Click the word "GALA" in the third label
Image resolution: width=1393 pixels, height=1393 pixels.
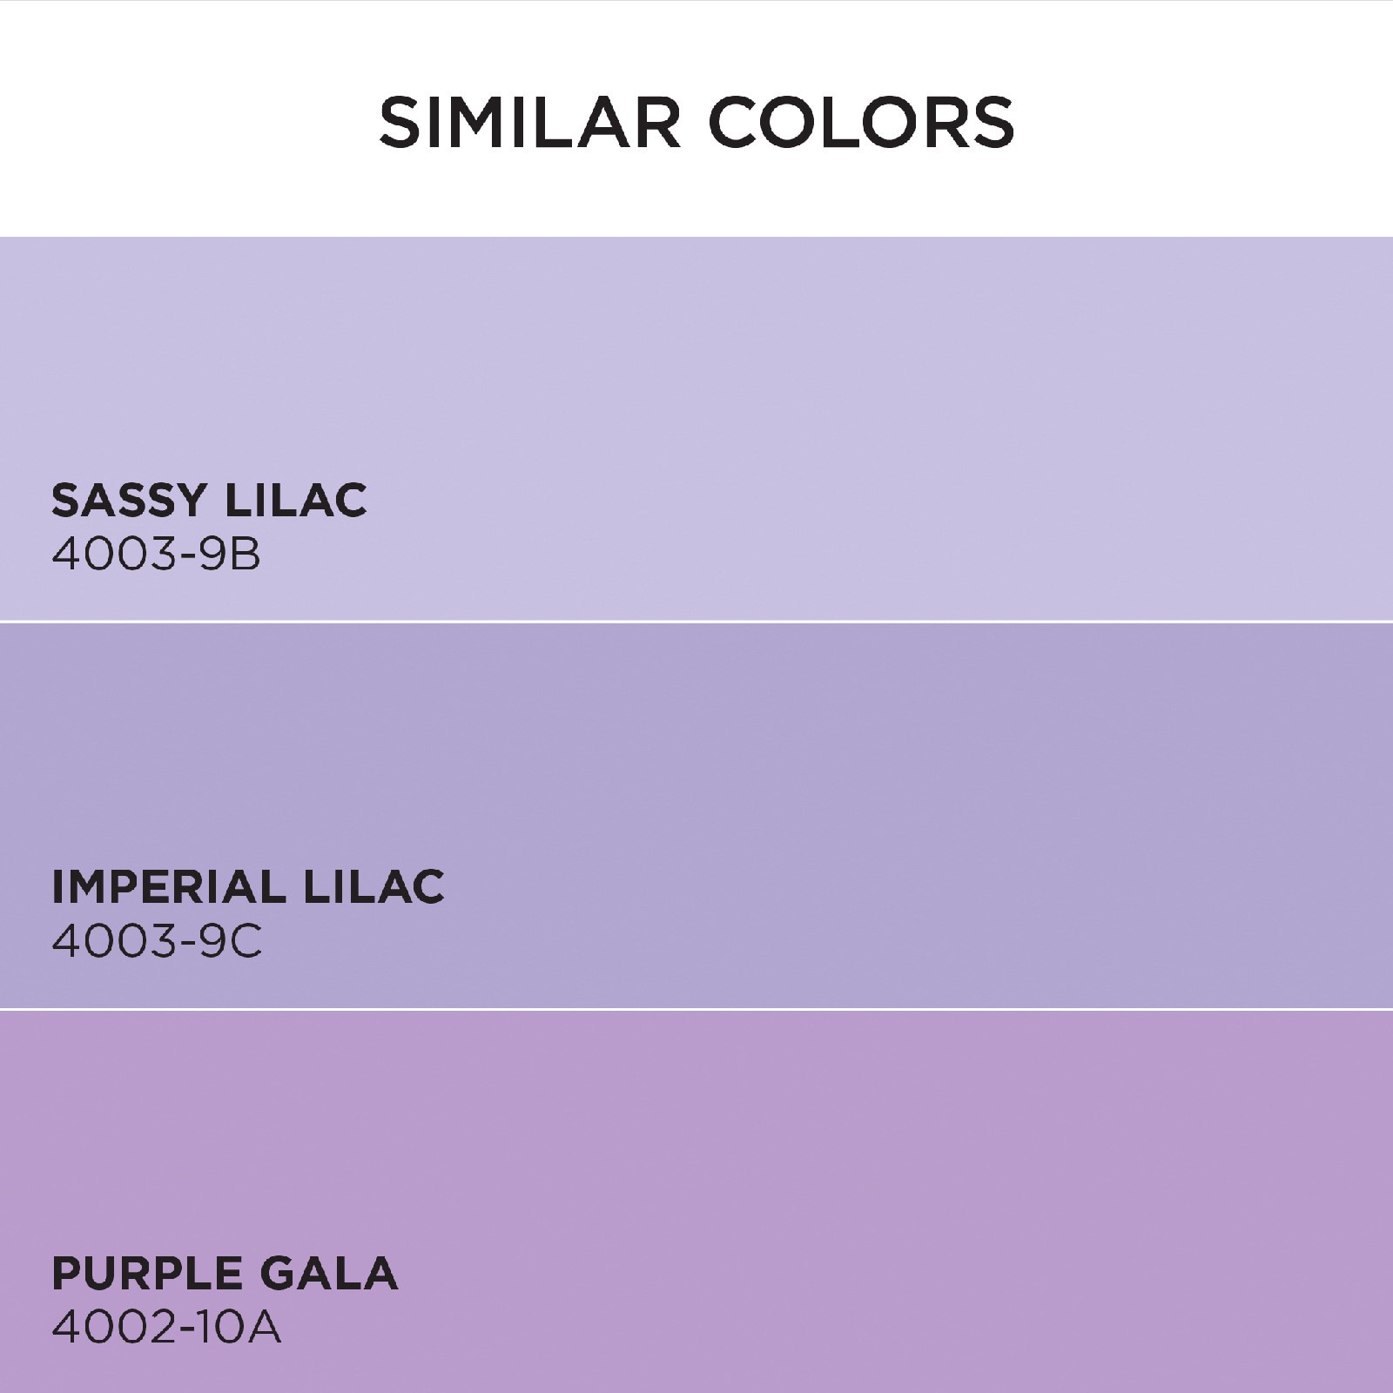coord(329,1274)
